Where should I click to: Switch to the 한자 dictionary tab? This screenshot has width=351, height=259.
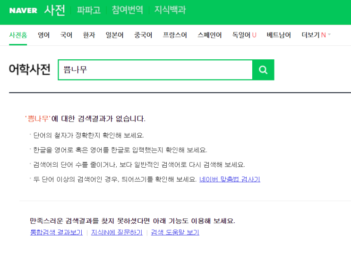pos(89,35)
